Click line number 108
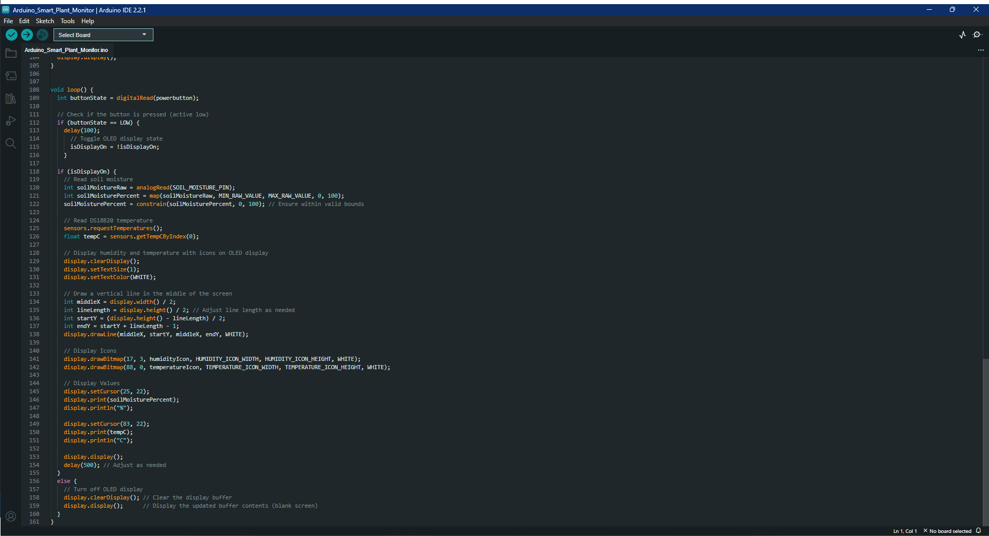Viewport: 989px width, 536px height. coord(34,90)
